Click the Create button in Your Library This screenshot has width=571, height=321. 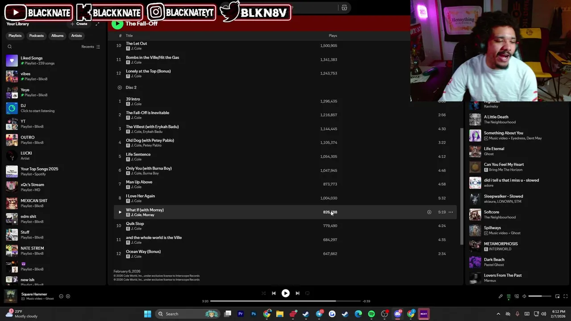[x=79, y=24]
